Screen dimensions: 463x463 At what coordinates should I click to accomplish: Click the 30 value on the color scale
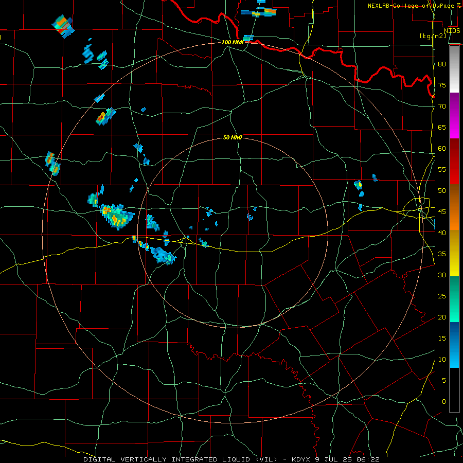pyautogui.click(x=442, y=275)
